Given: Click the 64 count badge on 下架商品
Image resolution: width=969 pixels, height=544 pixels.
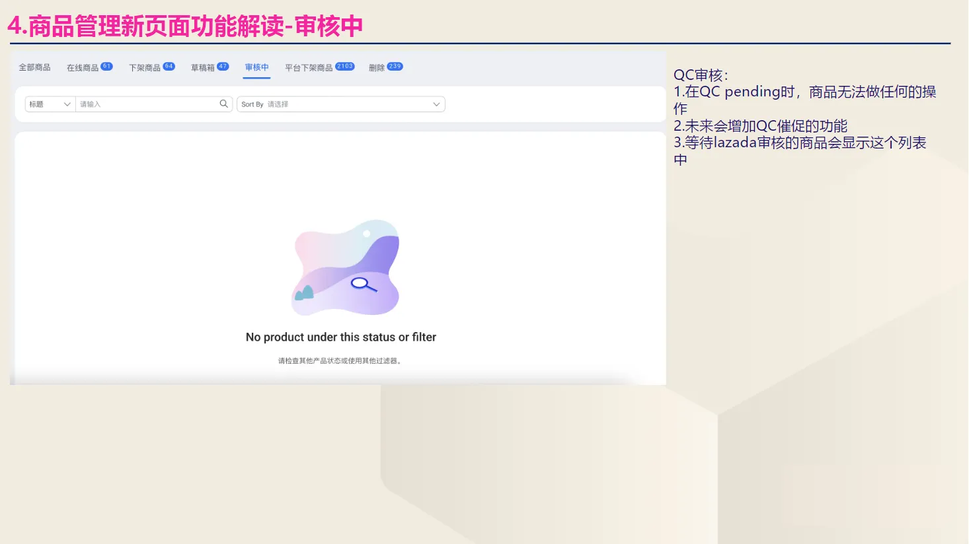Looking at the screenshot, I should (169, 66).
